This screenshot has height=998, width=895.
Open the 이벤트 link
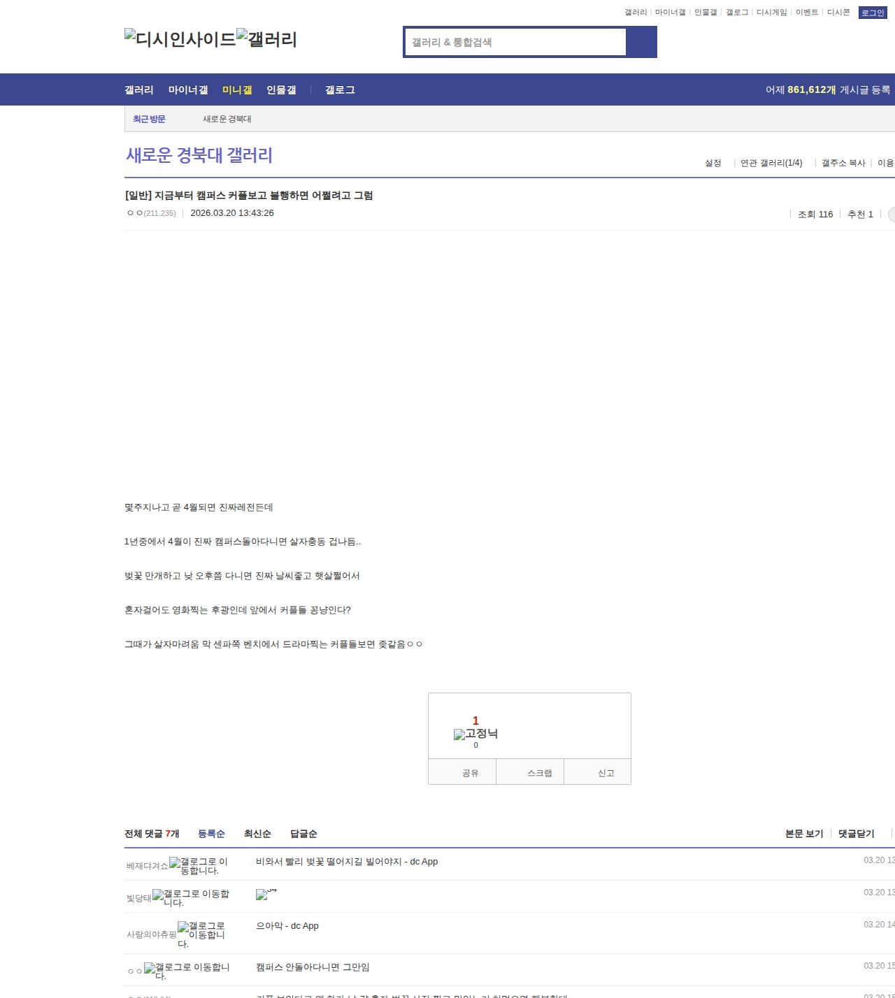tap(807, 13)
